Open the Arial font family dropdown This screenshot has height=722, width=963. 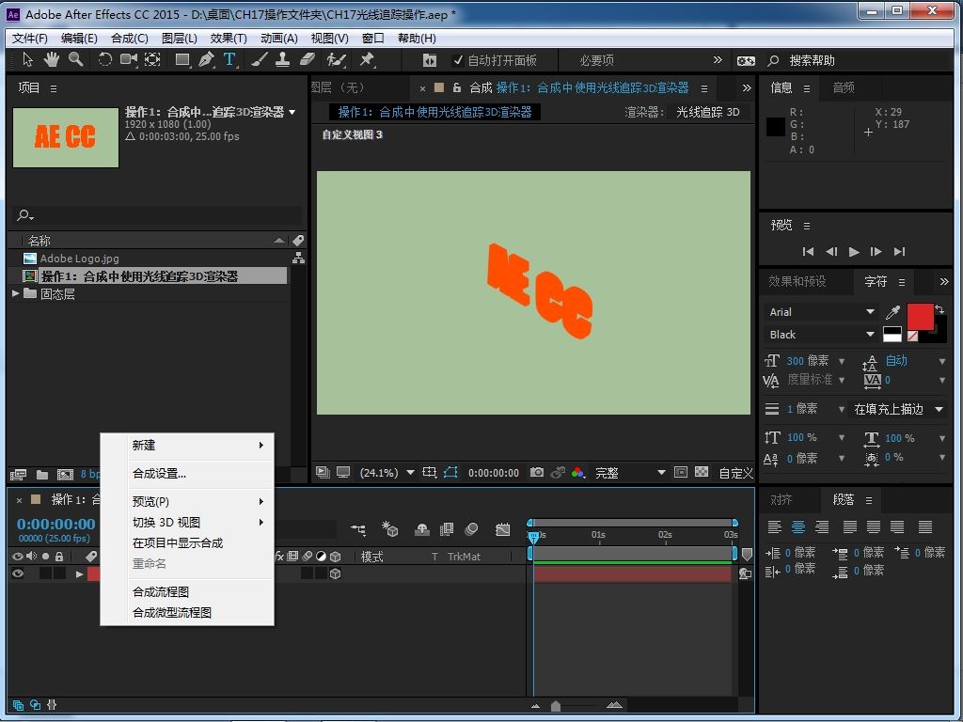coord(822,312)
